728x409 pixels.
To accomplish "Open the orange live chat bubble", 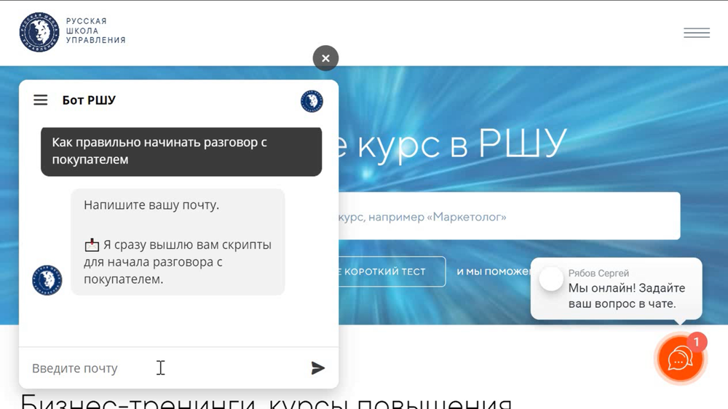I will [680, 360].
